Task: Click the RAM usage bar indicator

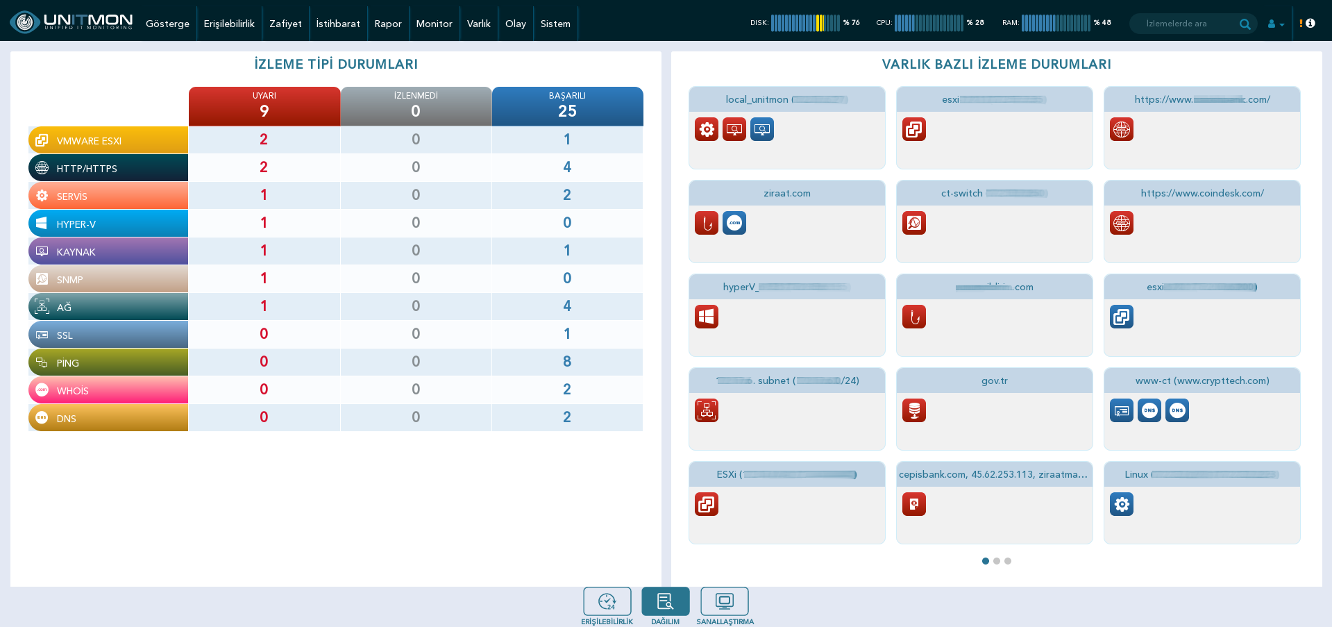Action: click(x=1056, y=23)
